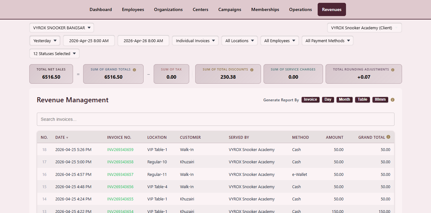The height and width of the screenshot is (213, 431).
Task: Click the Method column header
Action: [300, 137]
